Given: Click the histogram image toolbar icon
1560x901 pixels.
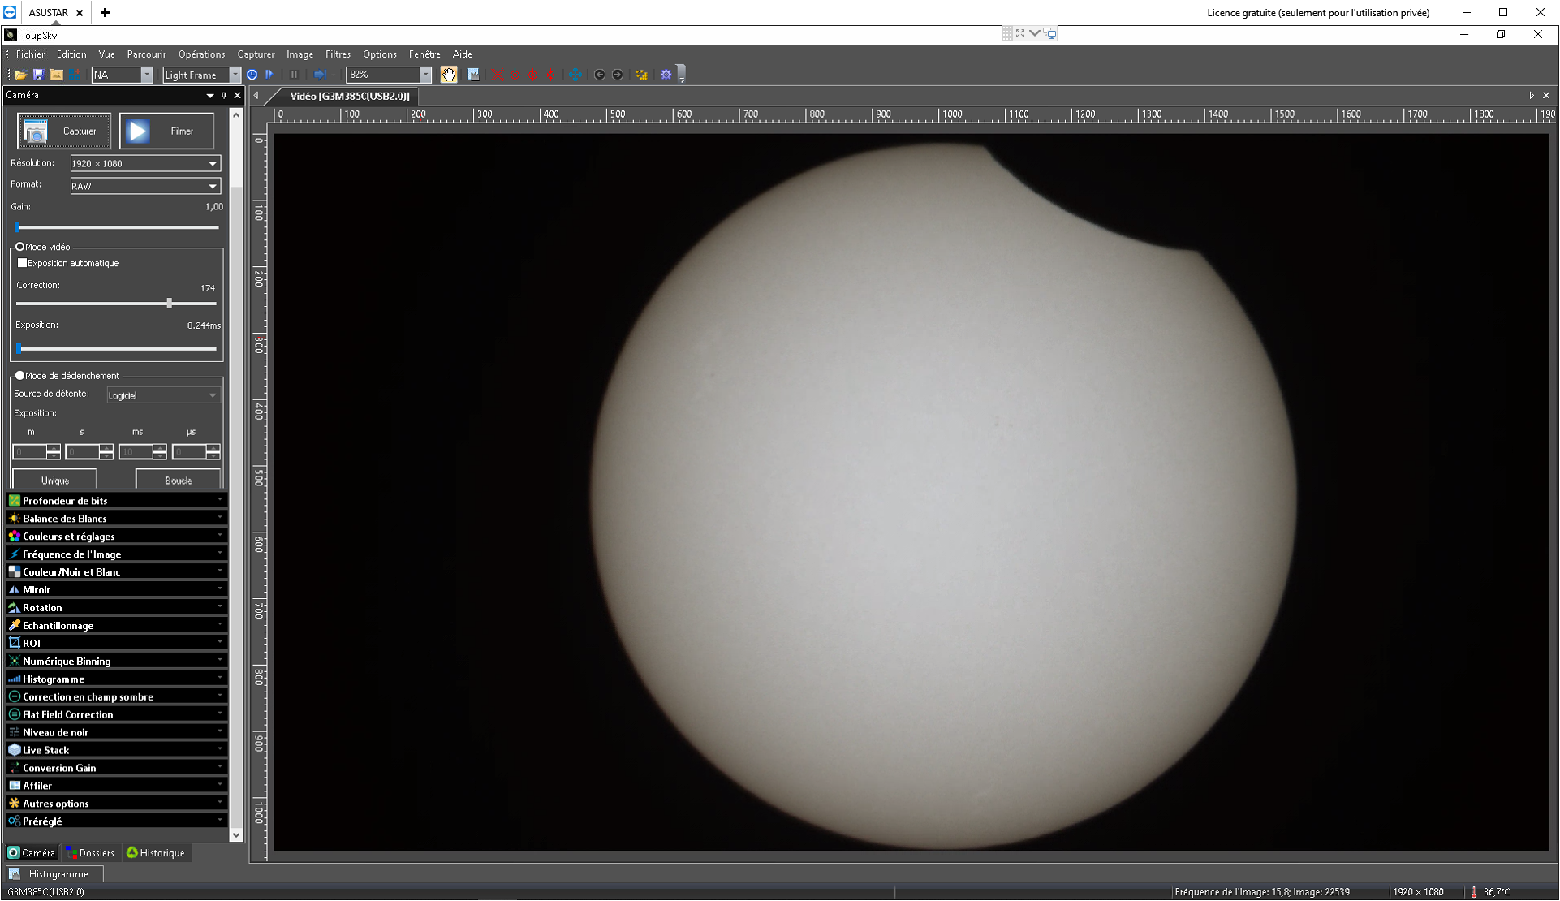Looking at the screenshot, I should (473, 75).
